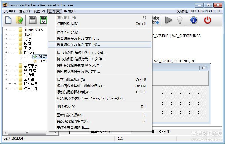
Task: Expand the TEXT tree node
Action: 6,34
